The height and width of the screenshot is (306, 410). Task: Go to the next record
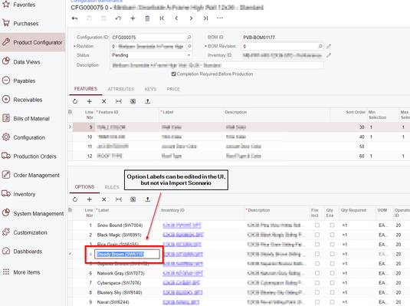[191, 18]
